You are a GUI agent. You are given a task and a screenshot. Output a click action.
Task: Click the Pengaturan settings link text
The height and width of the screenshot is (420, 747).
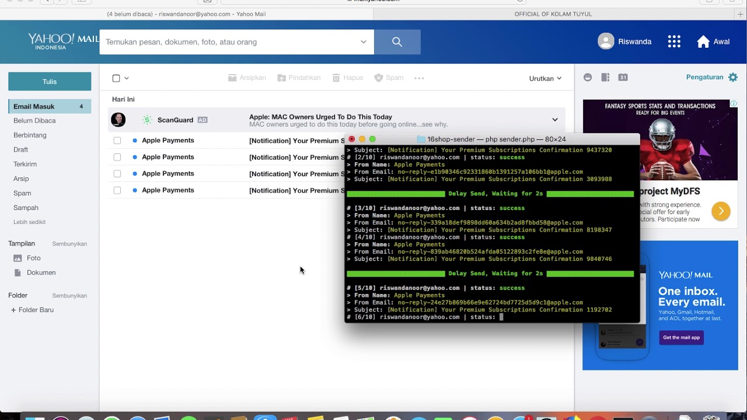tap(704, 77)
